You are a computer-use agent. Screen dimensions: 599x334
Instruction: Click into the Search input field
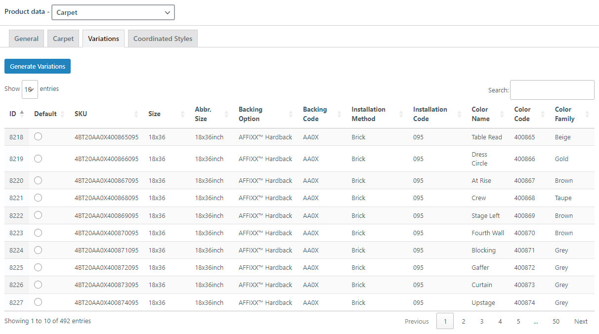(x=552, y=90)
